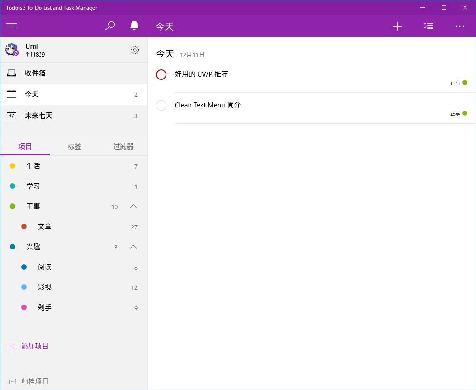Viewport: 476px width, 390px height.
Task: Click the plus icon to add task
Action: [x=397, y=26]
